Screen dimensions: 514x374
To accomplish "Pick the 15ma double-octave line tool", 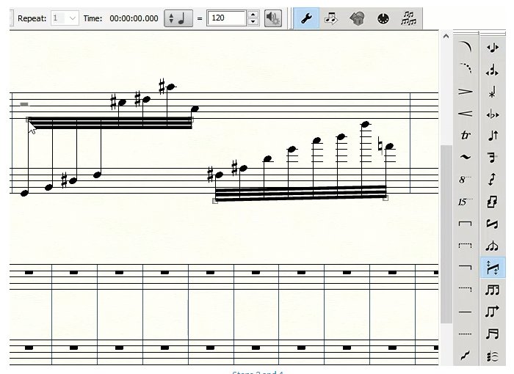I will click(465, 202).
